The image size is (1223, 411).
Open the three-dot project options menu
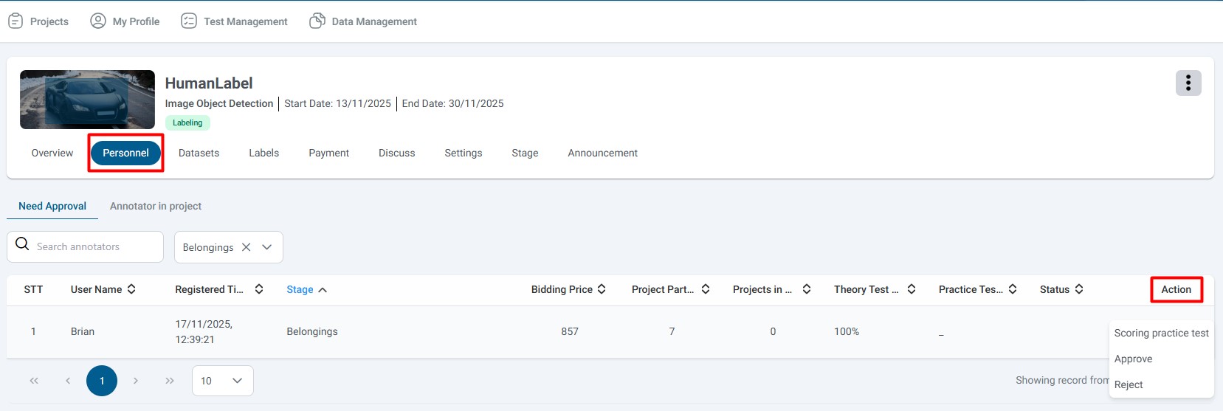click(1188, 83)
